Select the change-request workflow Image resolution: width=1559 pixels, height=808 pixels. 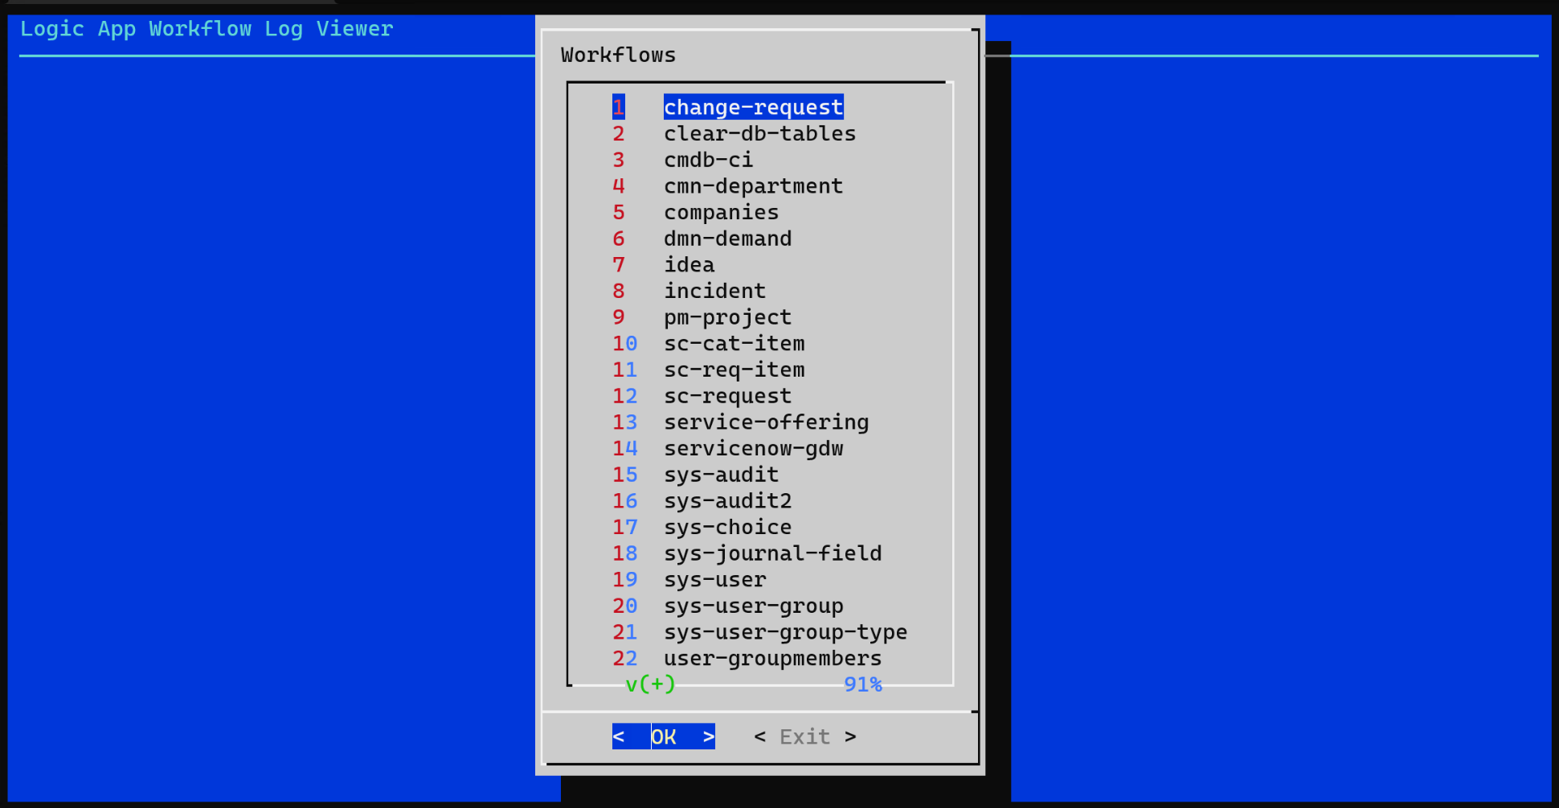[752, 107]
